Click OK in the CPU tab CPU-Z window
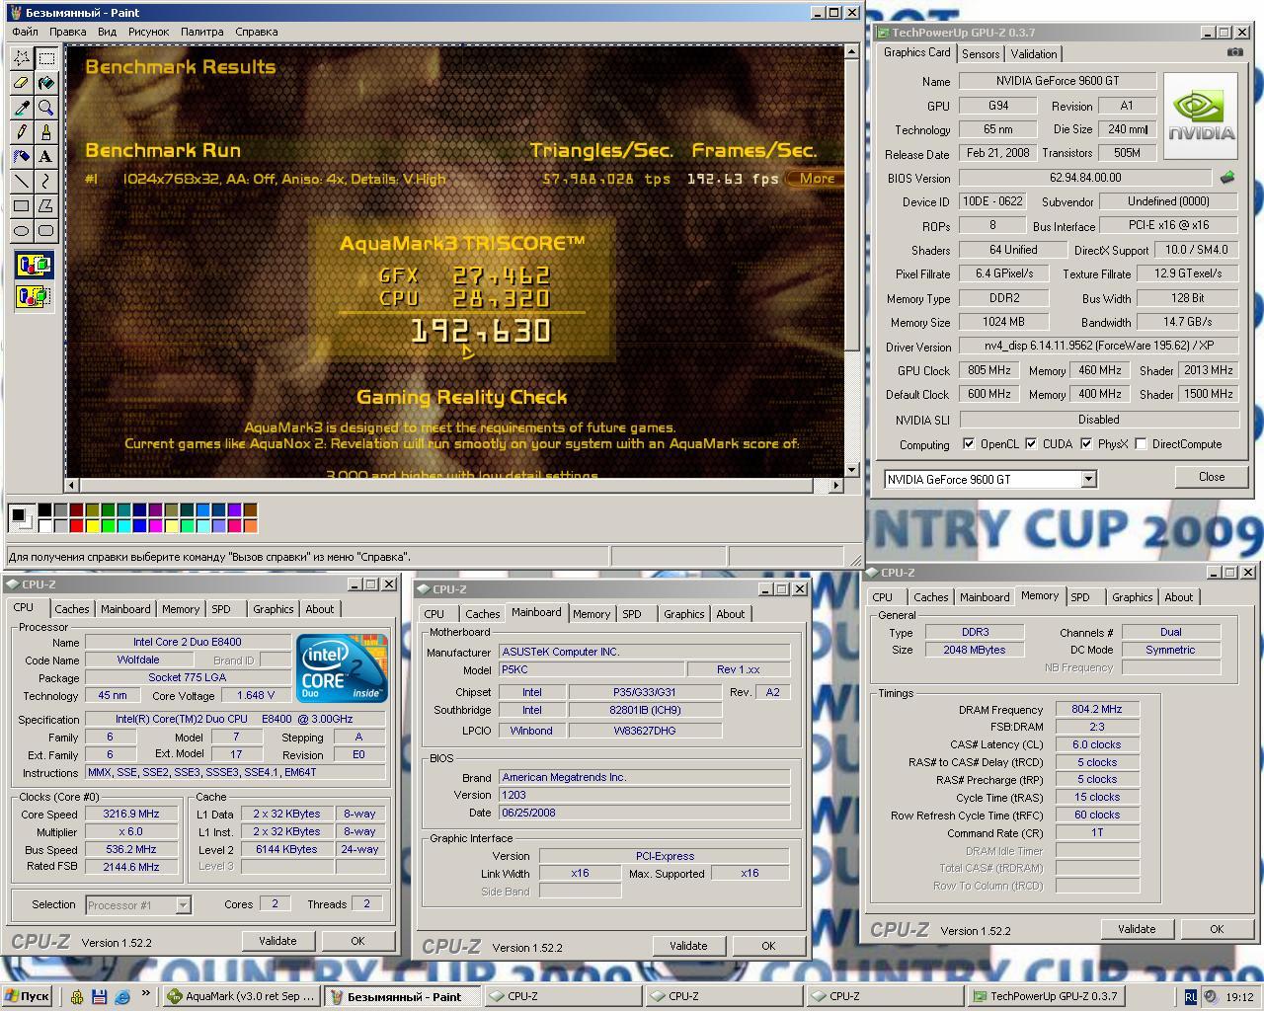Screen dimensions: 1264x1011 [x=357, y=941]
